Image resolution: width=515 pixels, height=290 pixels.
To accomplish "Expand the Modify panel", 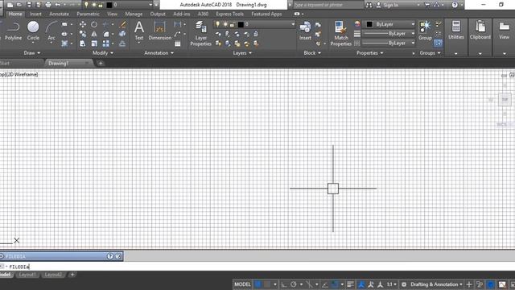I will click(103, 53).
